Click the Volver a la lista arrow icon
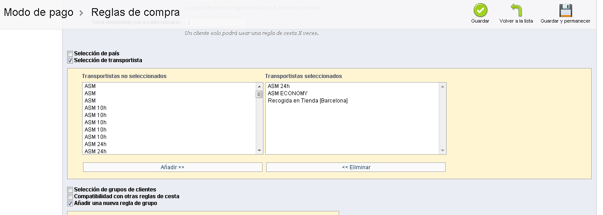The width and height of the screenshot is (603, 215). (516, 10)
